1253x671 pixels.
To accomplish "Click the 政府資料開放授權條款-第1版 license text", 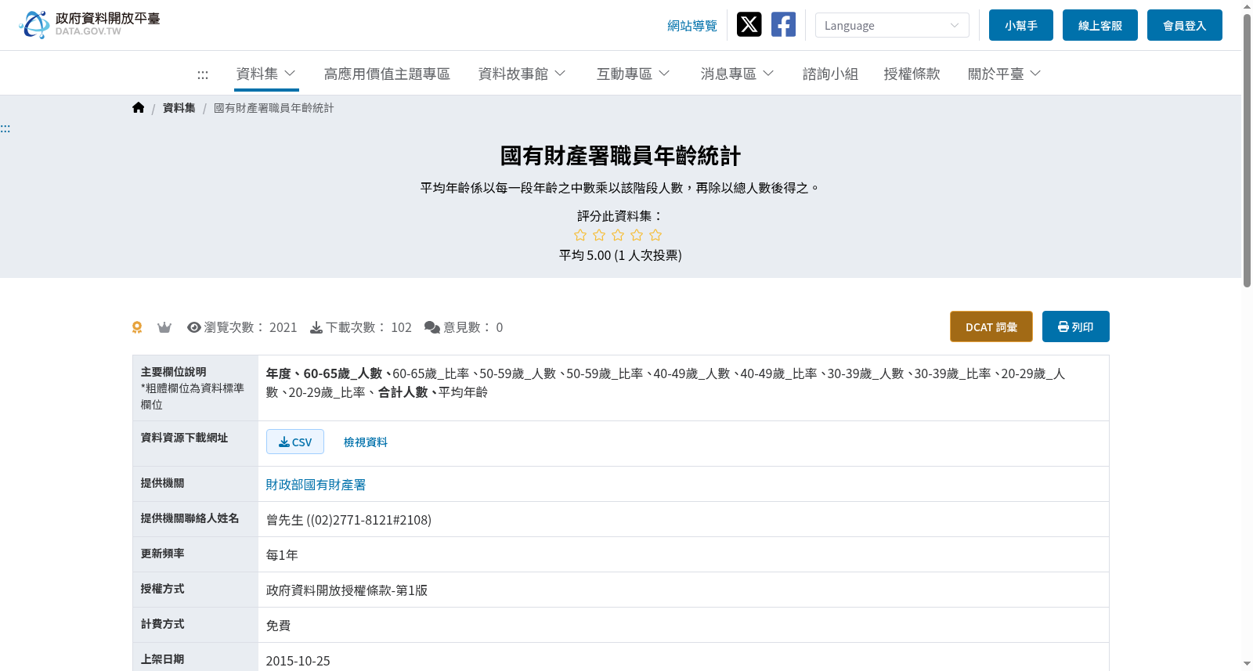I will coord(347,590).
